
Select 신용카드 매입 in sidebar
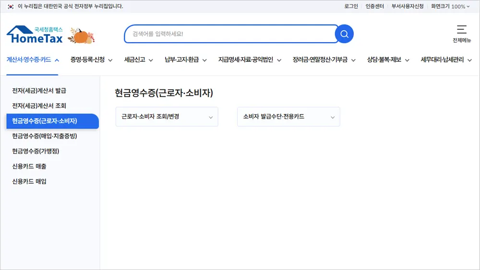click(x=29, y=181)
